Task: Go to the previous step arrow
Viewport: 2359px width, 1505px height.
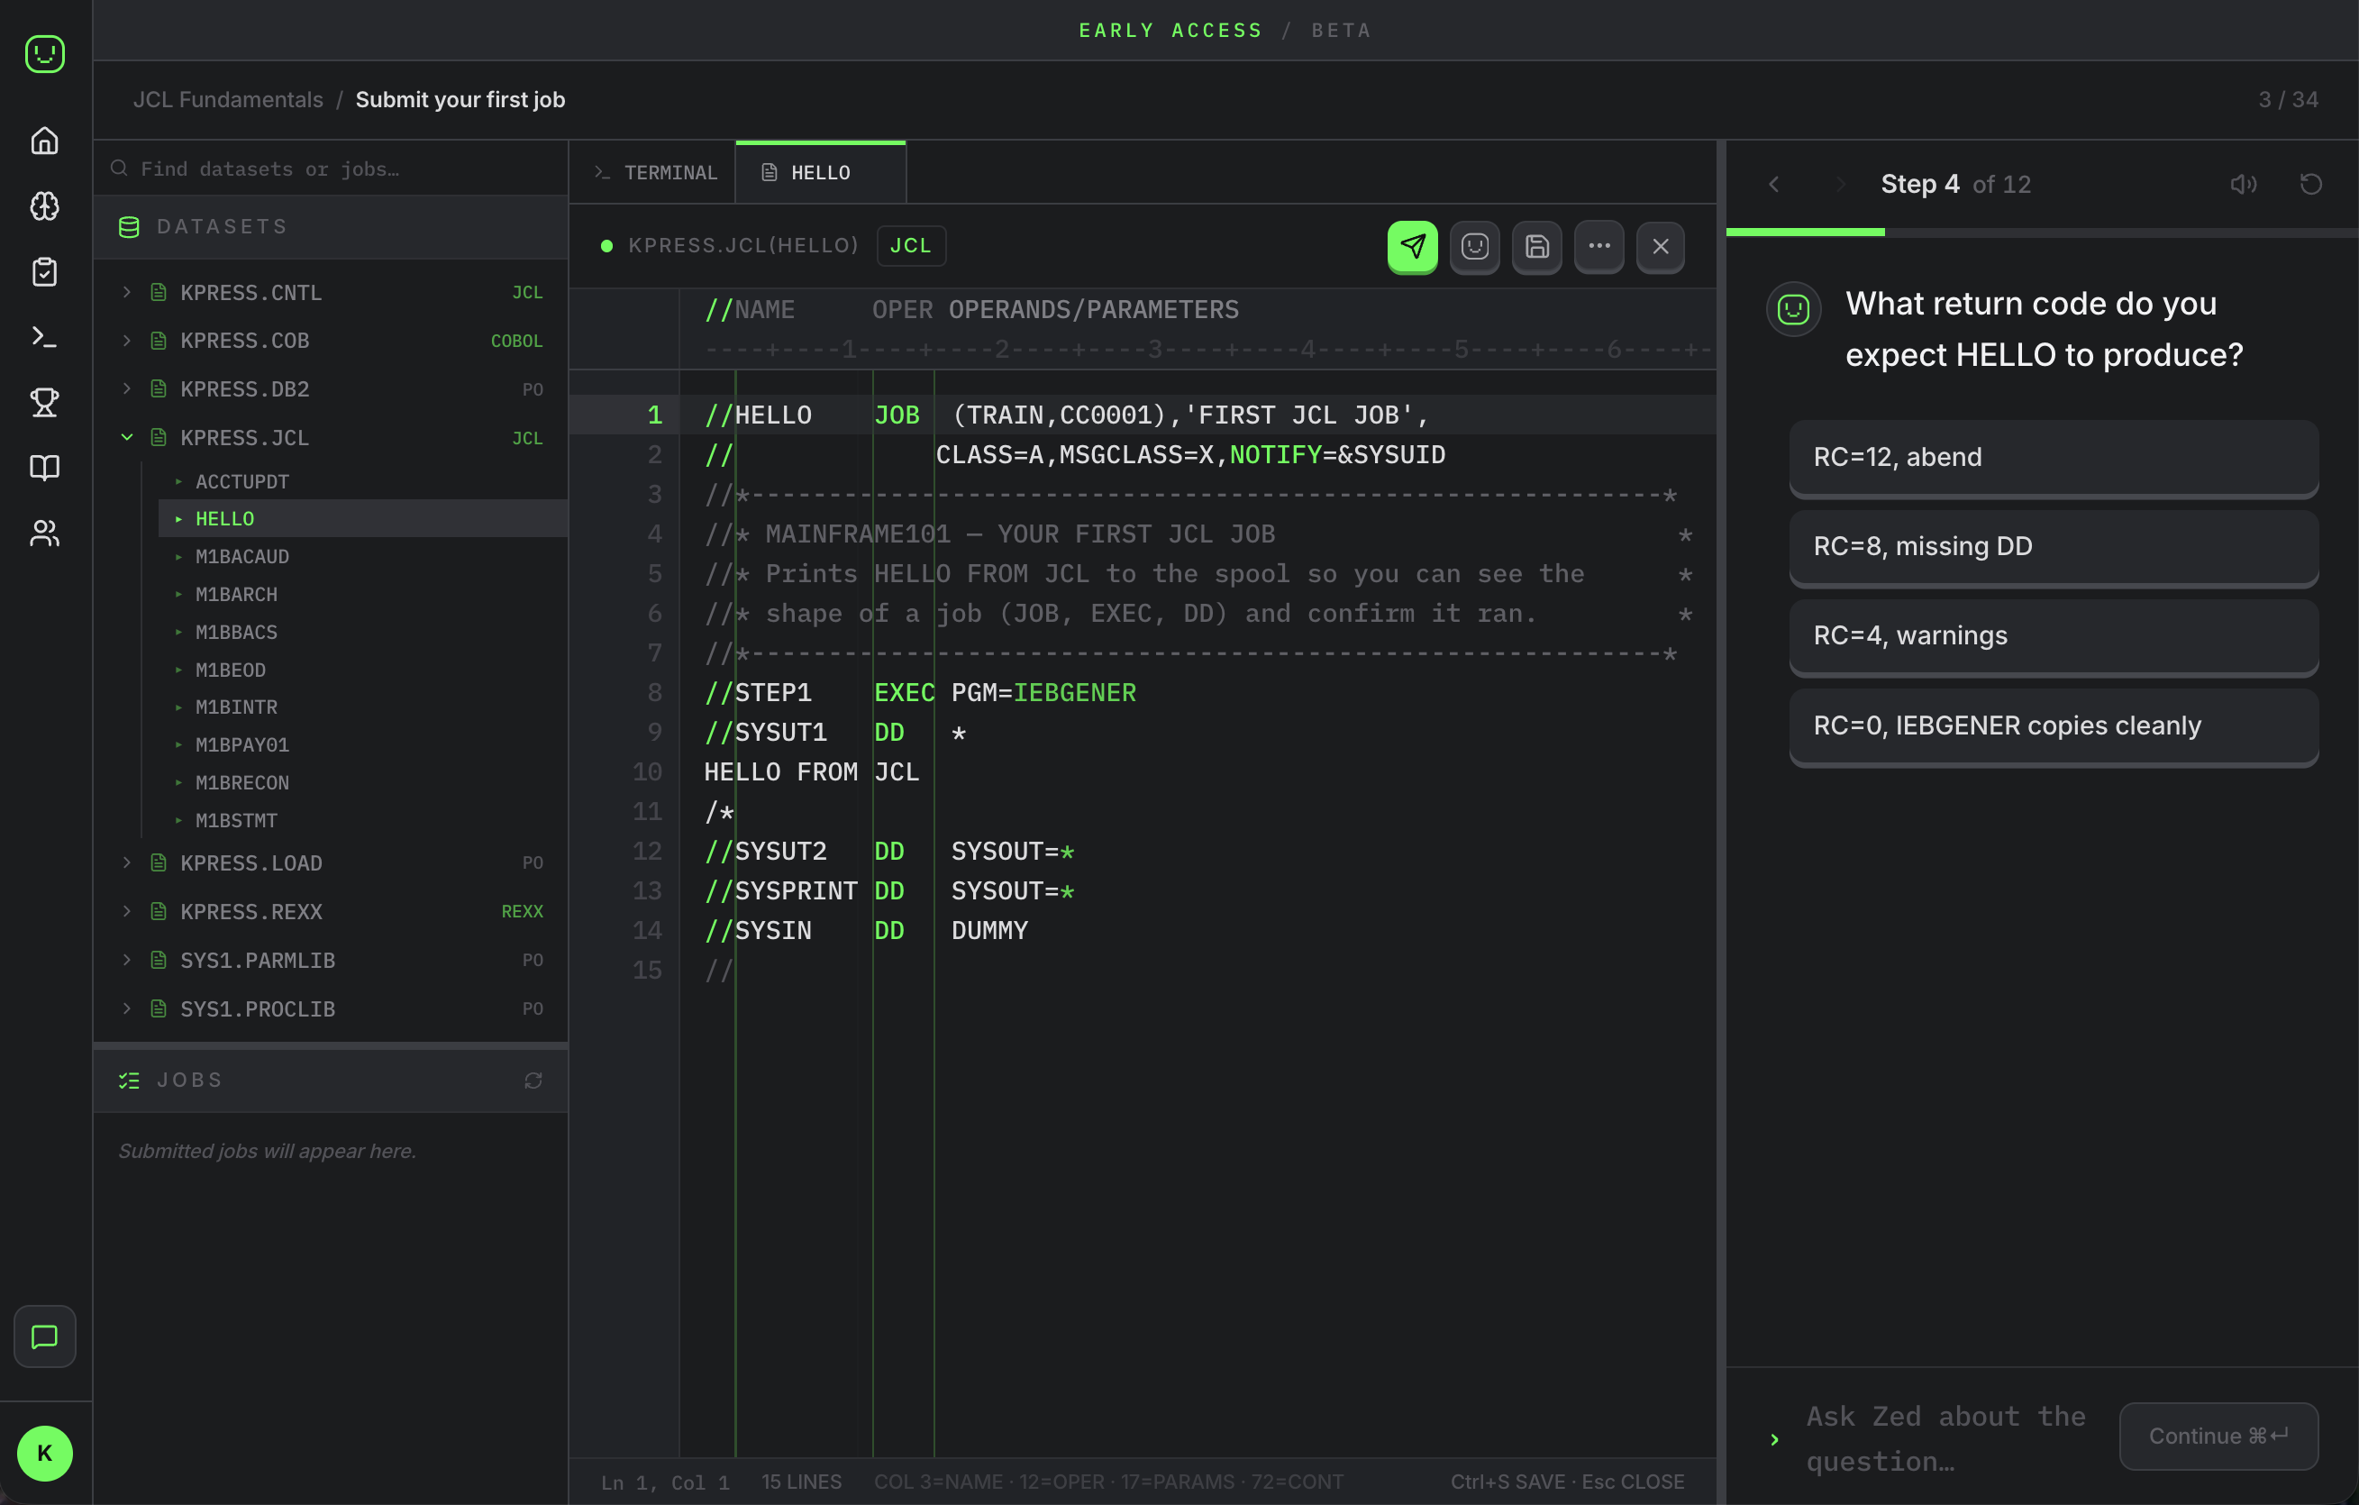Action: 1773,184
